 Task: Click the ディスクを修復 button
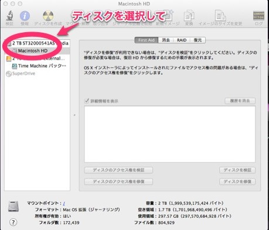click(x=237, y=181)
